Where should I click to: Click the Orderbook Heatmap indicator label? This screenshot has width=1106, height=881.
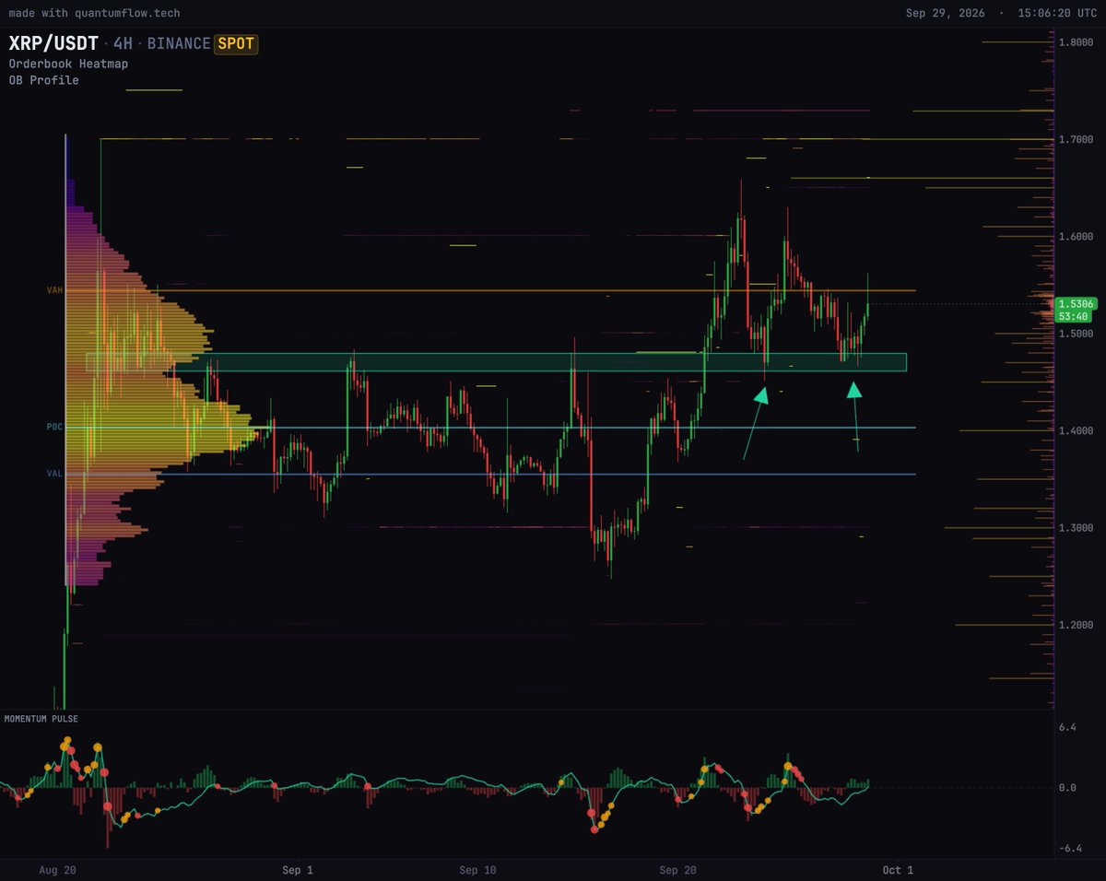68,64
